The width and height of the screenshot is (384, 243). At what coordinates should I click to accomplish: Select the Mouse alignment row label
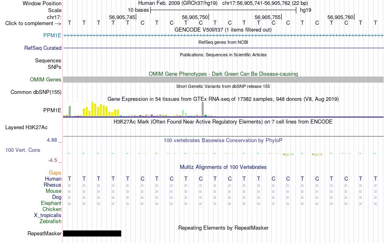53,191
